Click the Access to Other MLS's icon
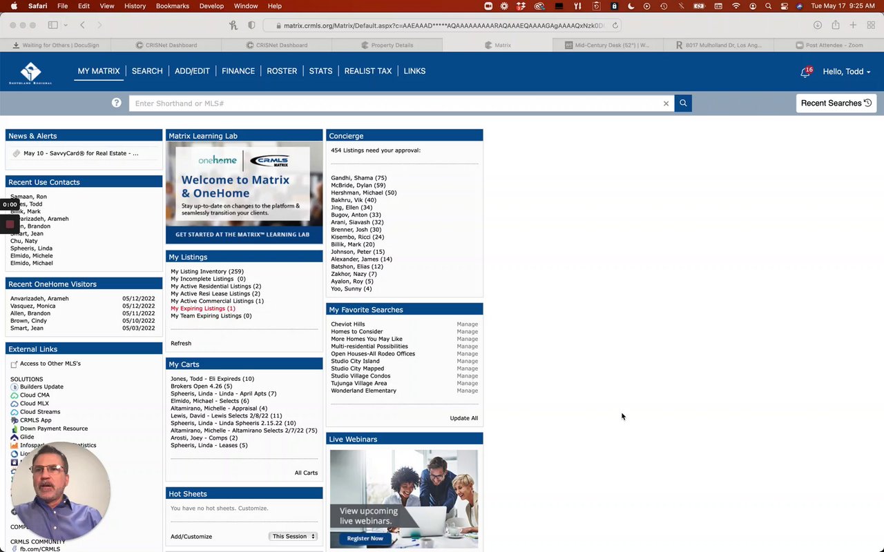 (x=14, y=364)
